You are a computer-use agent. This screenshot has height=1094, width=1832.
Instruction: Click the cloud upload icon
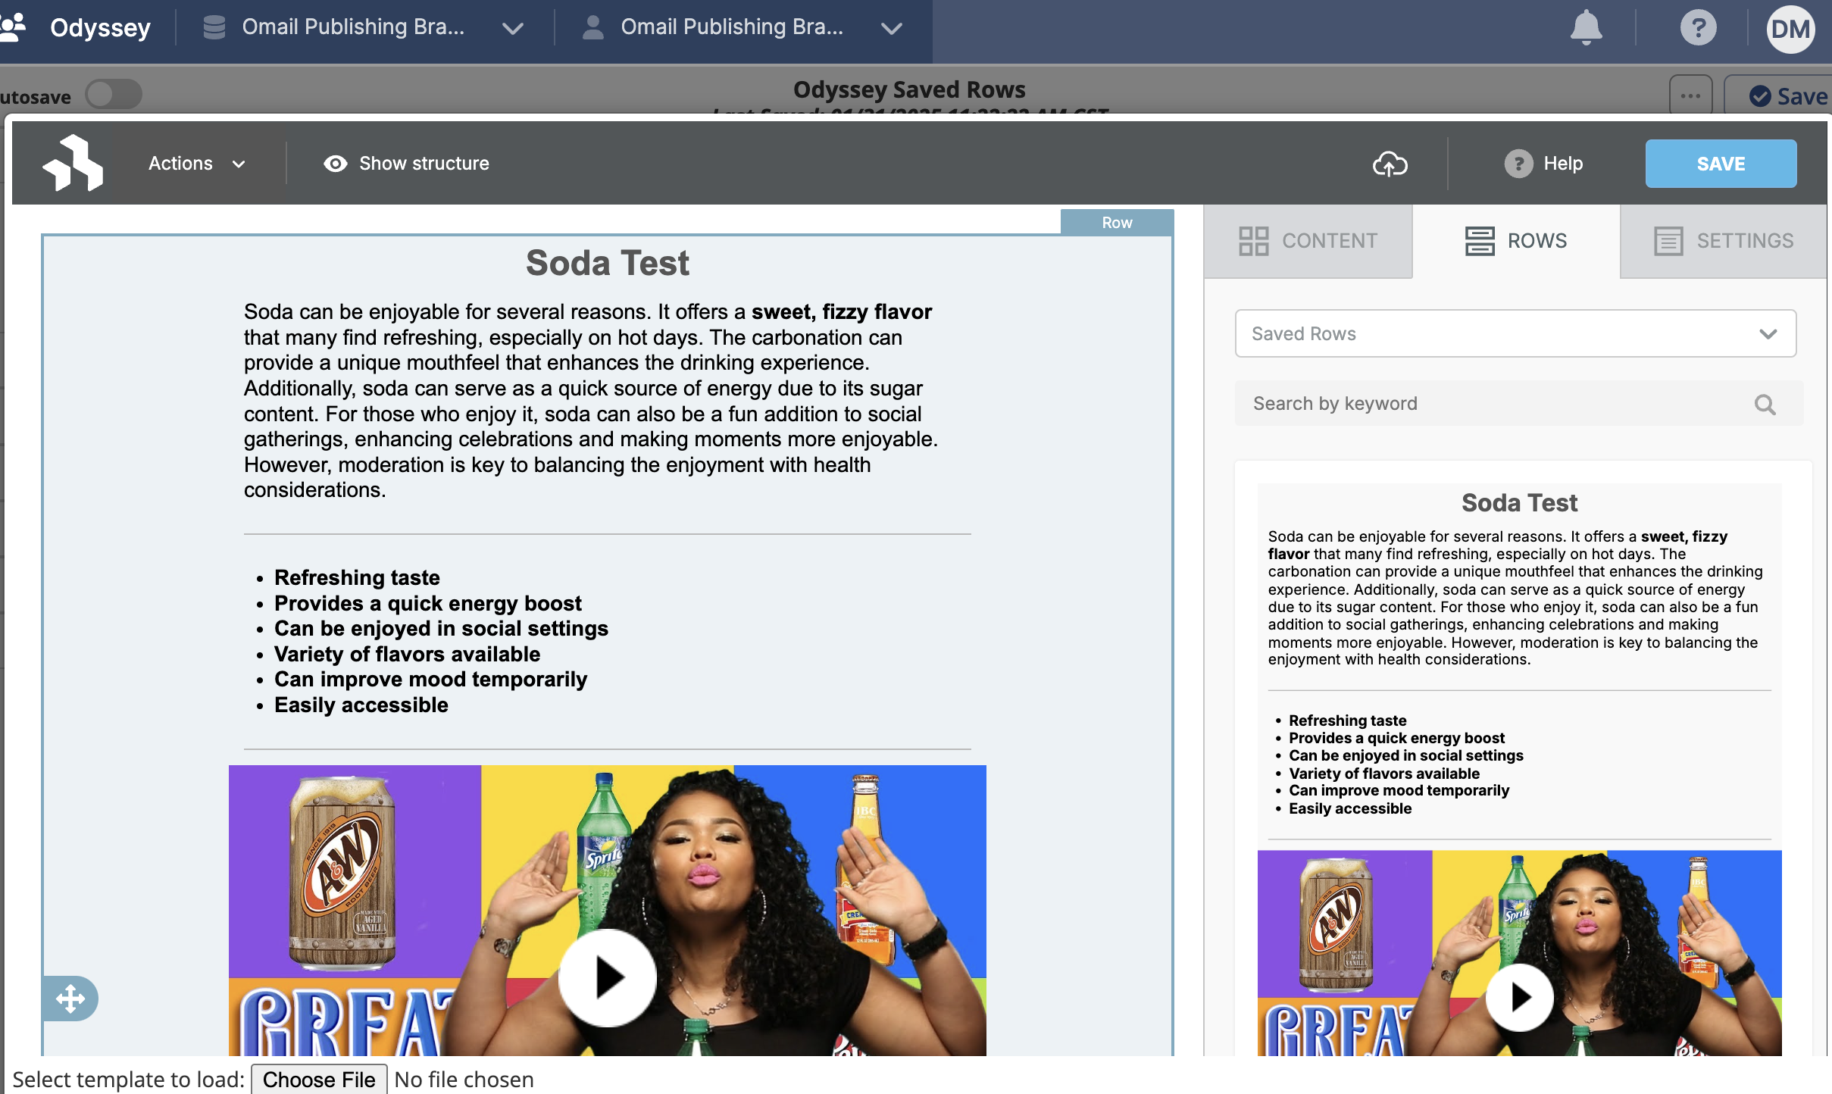[x=1390, y=164]
